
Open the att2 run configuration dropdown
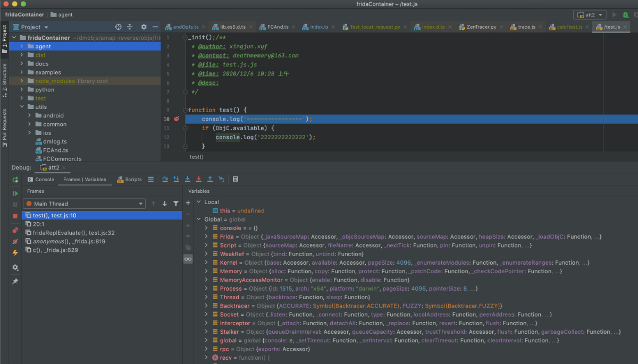click(590, 15)
